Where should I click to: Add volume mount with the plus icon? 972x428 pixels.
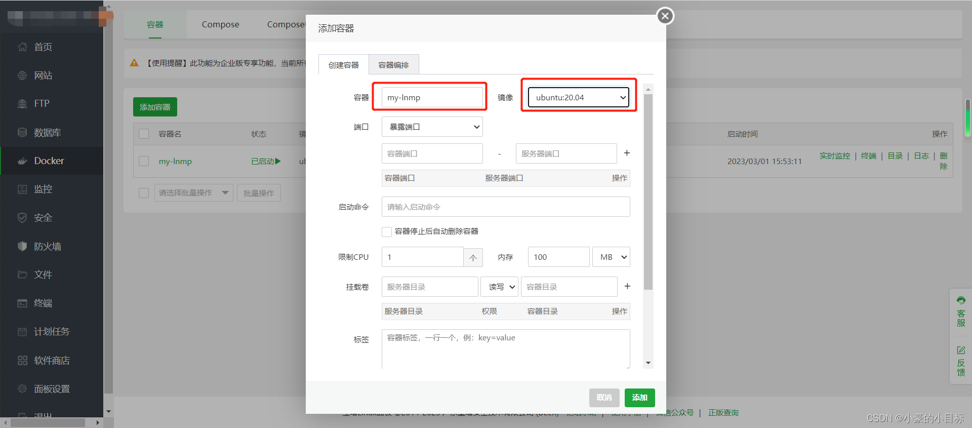(627, 286)
